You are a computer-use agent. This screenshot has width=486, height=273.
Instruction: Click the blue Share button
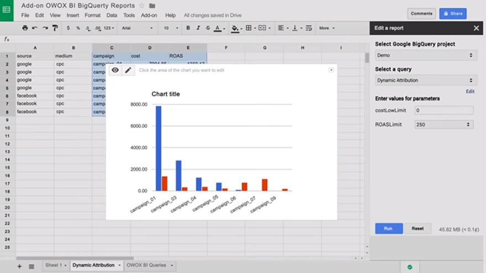pyautogui.click(x=453, y=14)
